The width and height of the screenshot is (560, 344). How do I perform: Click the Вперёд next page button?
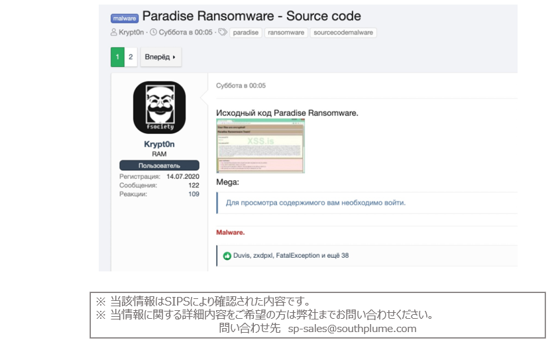[x=161, y=57]
